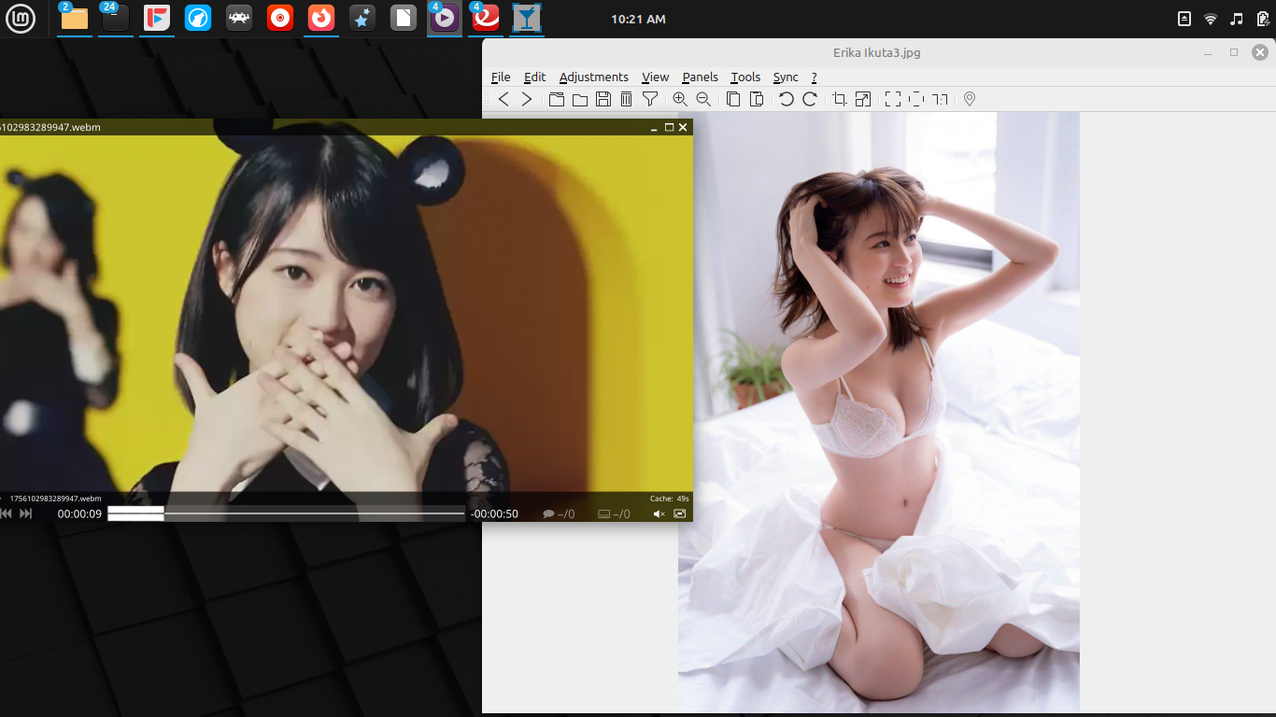Select audio track speech bubble indicator
This screenshot has height=717, width=1276.
(x=559, y=513)
